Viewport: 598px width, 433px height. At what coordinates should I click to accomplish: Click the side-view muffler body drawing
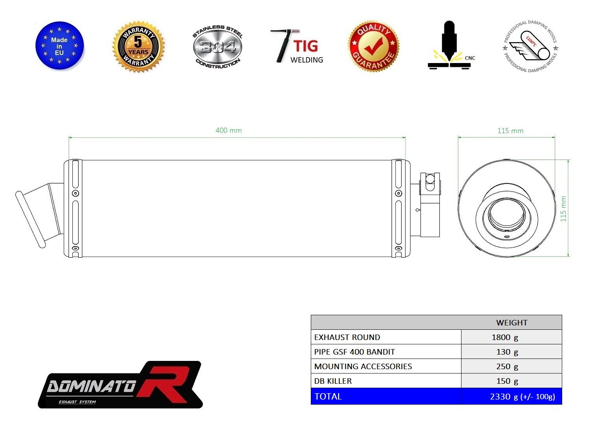click(x=237, y=208)
